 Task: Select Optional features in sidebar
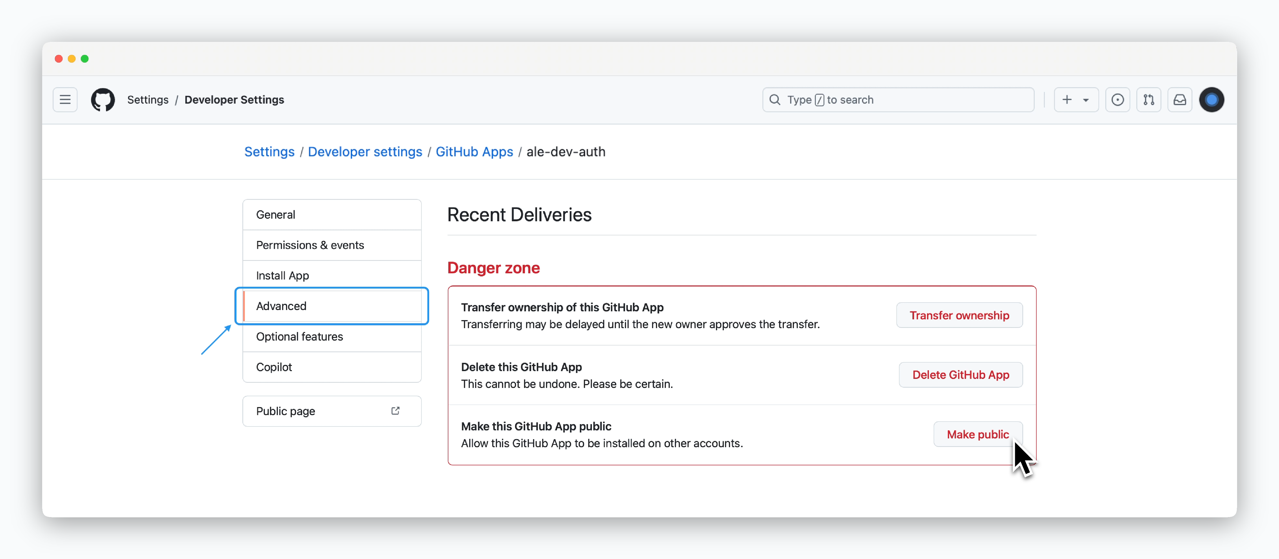tap(332, 336)
